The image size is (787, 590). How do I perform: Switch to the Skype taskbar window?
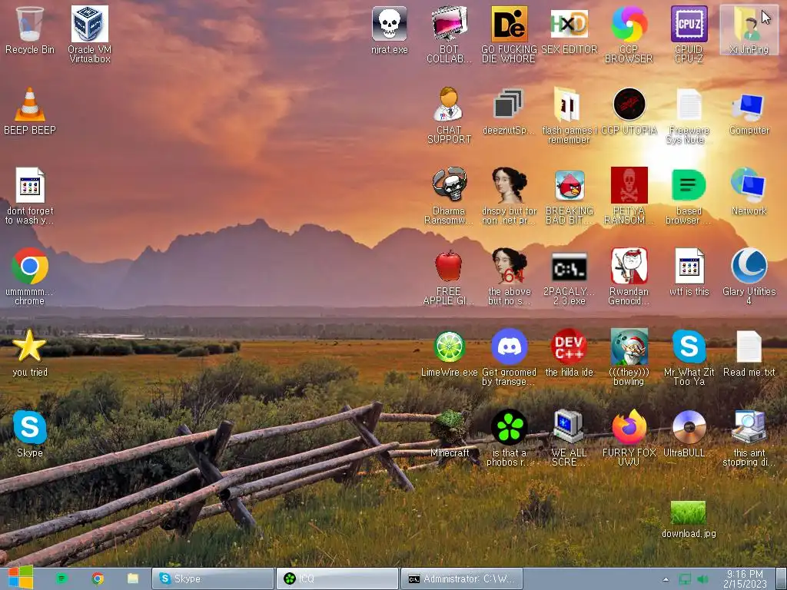pyautogui.click(x=213, y=578)
